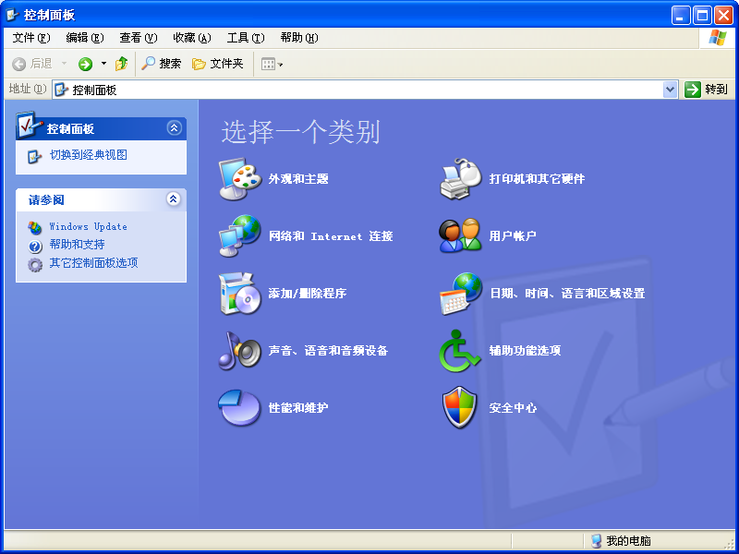This screenshot has height=554, width=739.
Task: Click the 网络和 Internet 连接 icon
Action: (x=240, y=236)
